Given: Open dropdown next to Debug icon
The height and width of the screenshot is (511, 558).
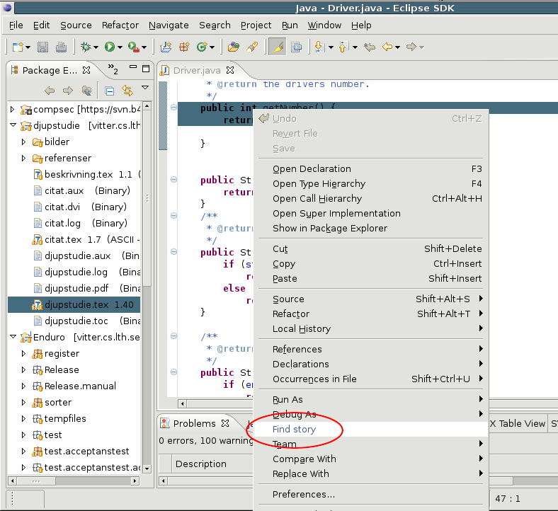Looking at the screenshot, I should (x=96, y=47).
